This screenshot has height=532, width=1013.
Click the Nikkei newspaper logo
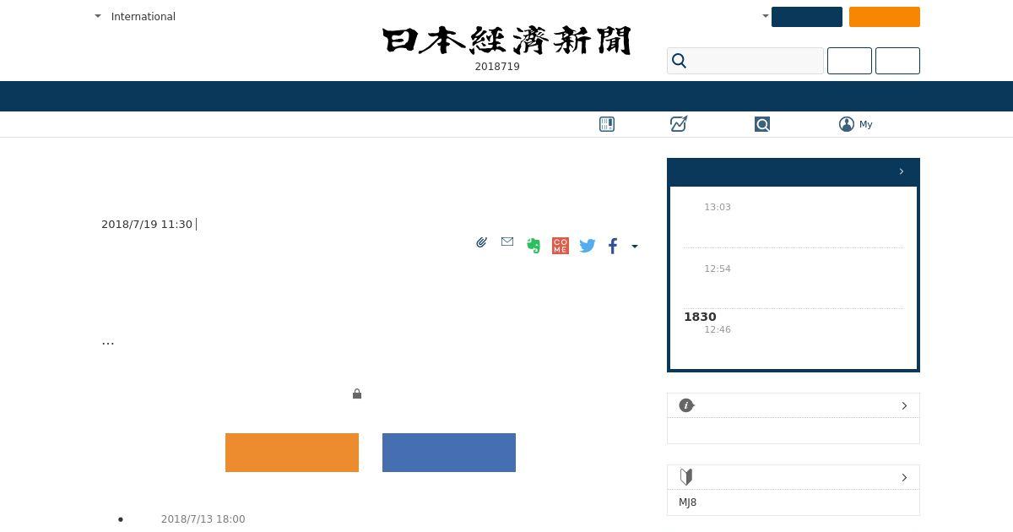pyautogui.click(x=506, y=41)
